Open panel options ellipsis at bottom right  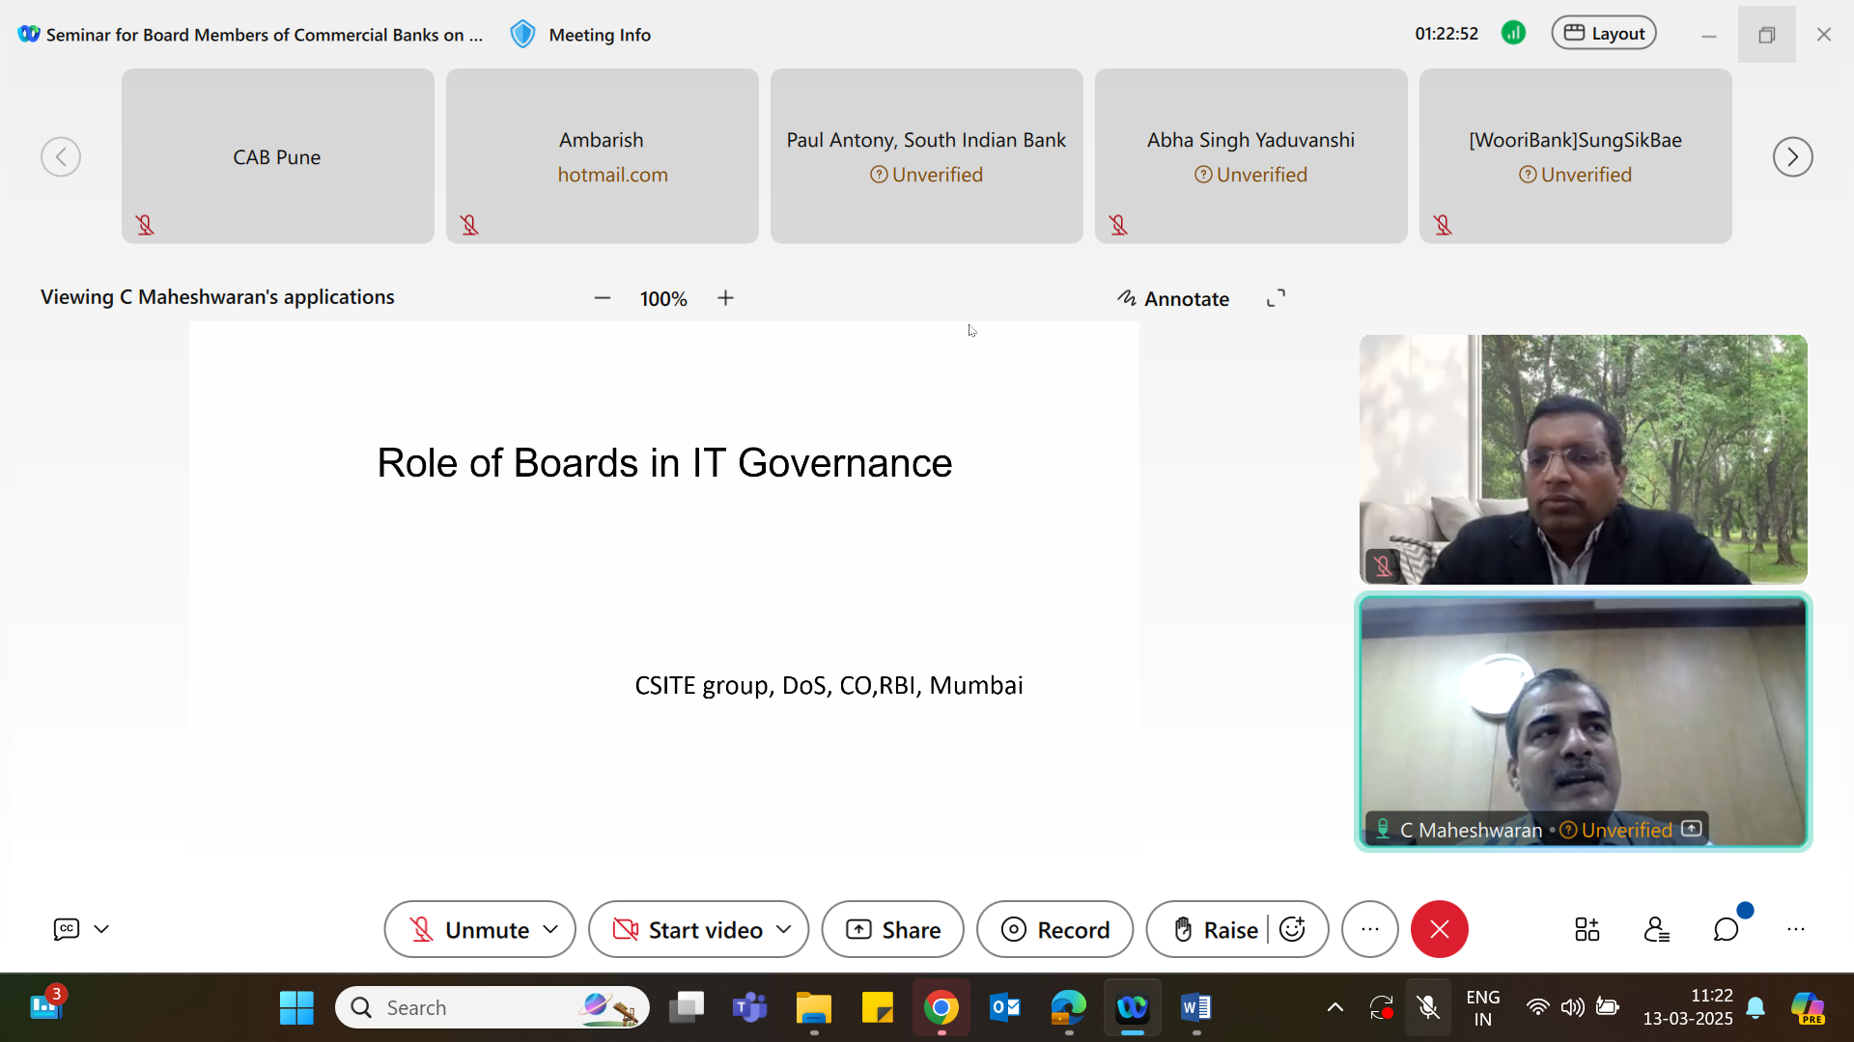pos(1796,929)
